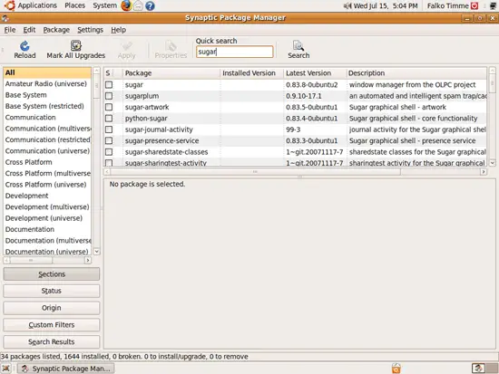Viewport: 499px width, 374px height.
Task: Select Development (universe) section
Action: [47, 218]
